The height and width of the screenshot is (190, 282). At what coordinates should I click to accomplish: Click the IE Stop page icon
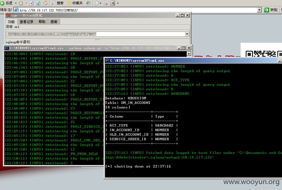click(x=31, y=3)
